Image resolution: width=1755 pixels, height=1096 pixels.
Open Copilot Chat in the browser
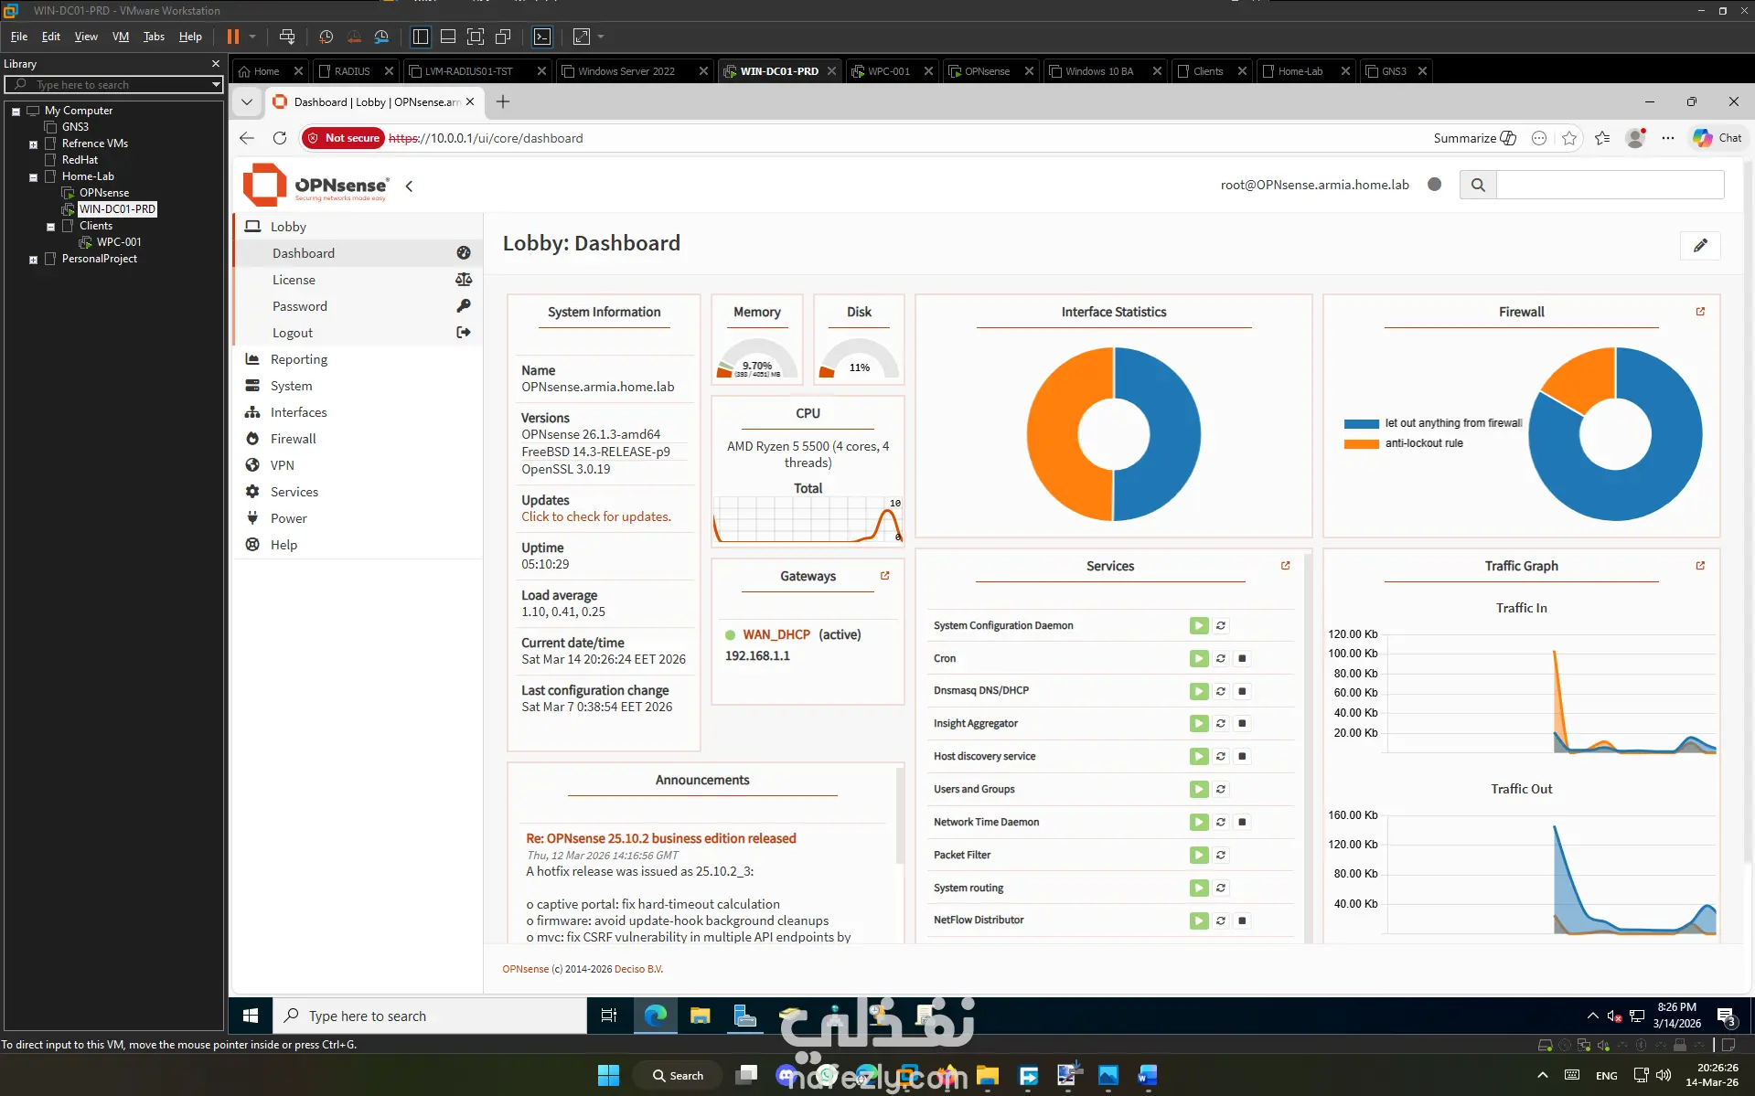pyautogui.click(x=1717, y=138)
